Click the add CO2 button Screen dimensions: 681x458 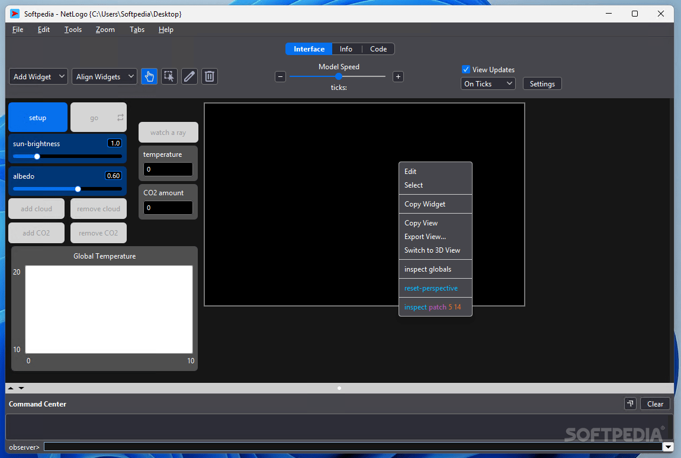pyautogui.click(x=37, y=233)
